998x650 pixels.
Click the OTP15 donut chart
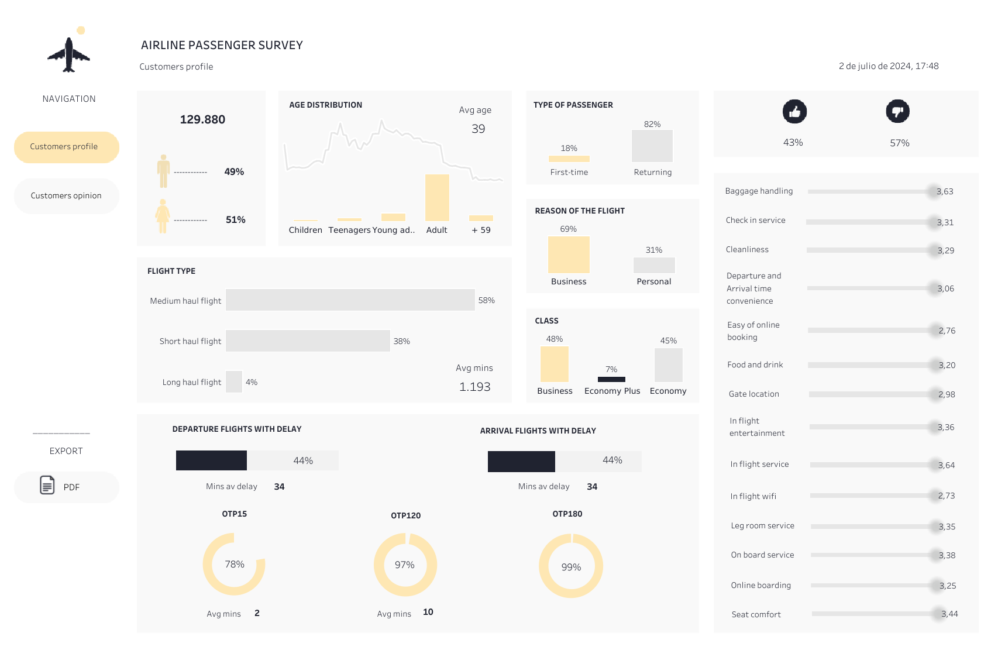click(234, 564)
